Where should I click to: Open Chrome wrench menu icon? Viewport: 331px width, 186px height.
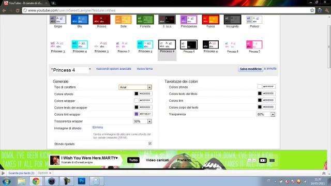tap(327, 10)
